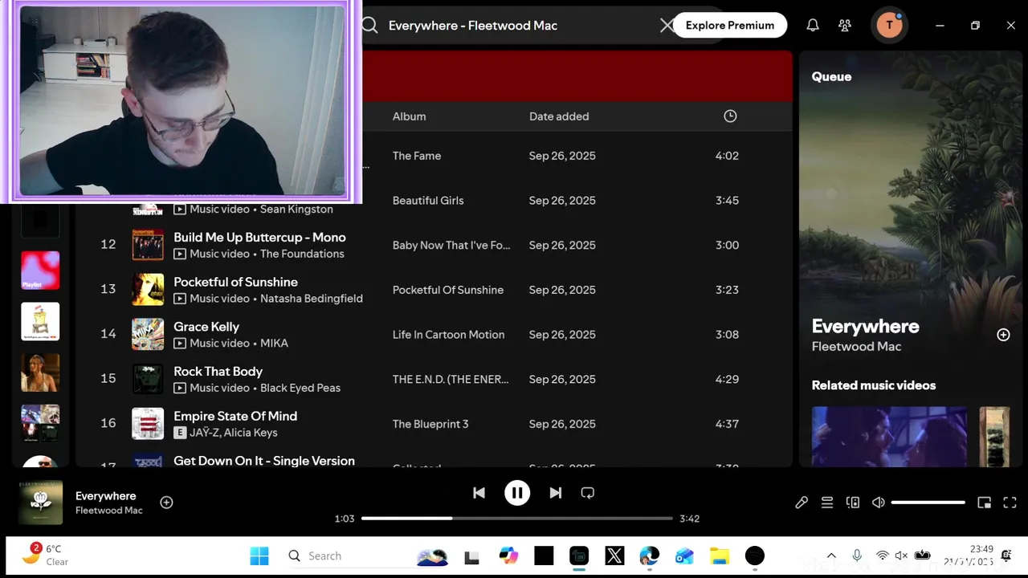The height and width of the screenshot is (578, 1028).
Task: Open first related music video thumbnail
Action: (x=889, y=436)
